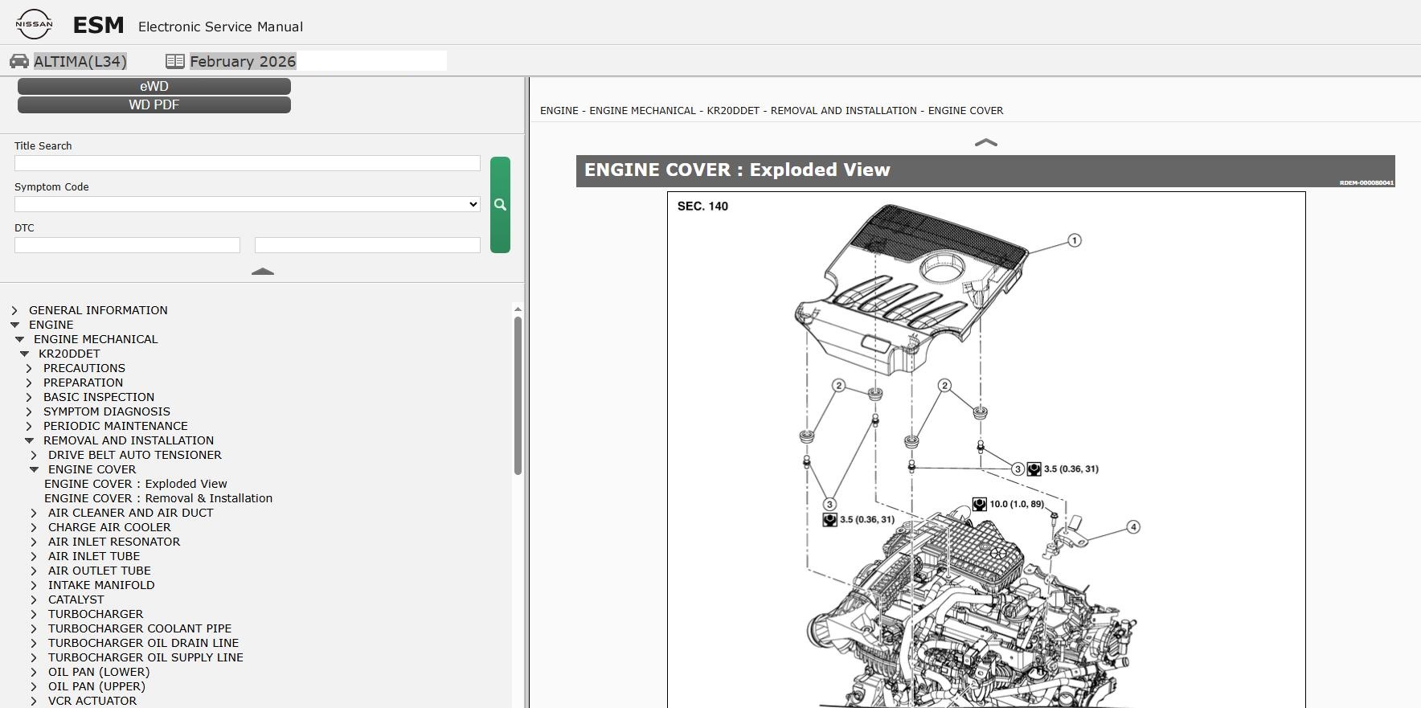The height and width of the screenshot is (708, 1421).
Task: Click the exploded view engine diagram
Action: click(x=986, y=450)
